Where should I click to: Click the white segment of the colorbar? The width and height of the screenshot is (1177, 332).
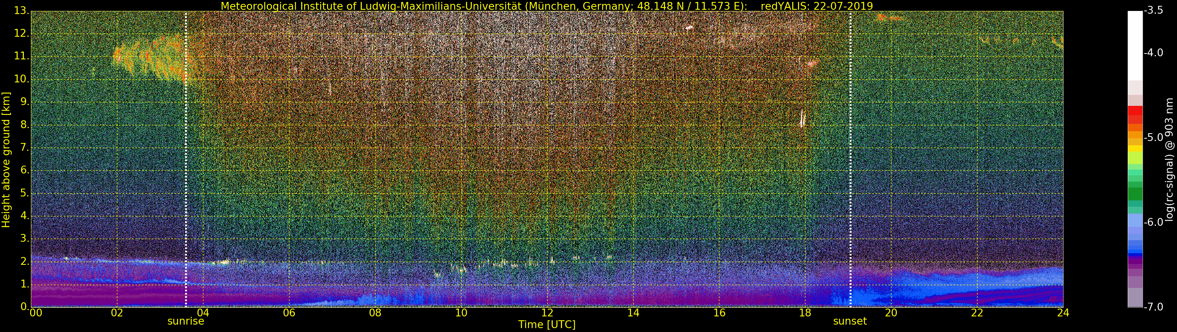point(1135,46)
